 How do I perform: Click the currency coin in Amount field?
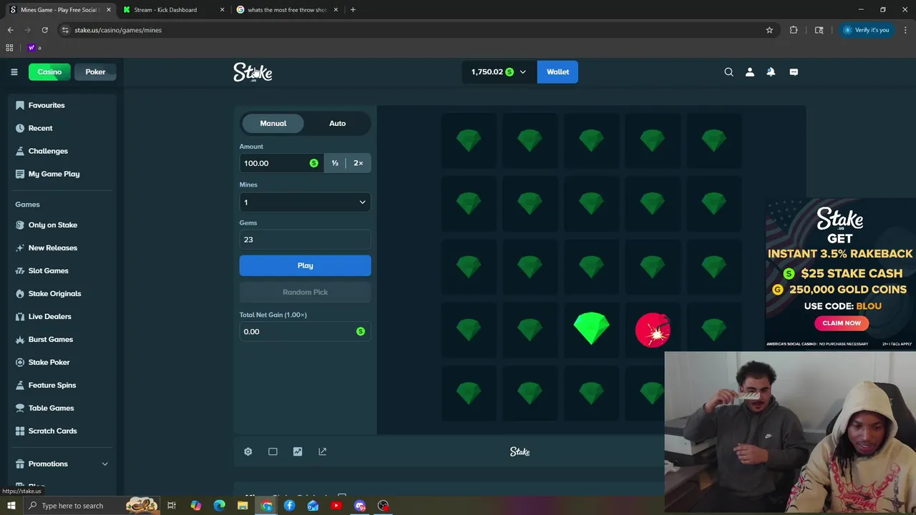pyautogui.click(x=313, y=163)
